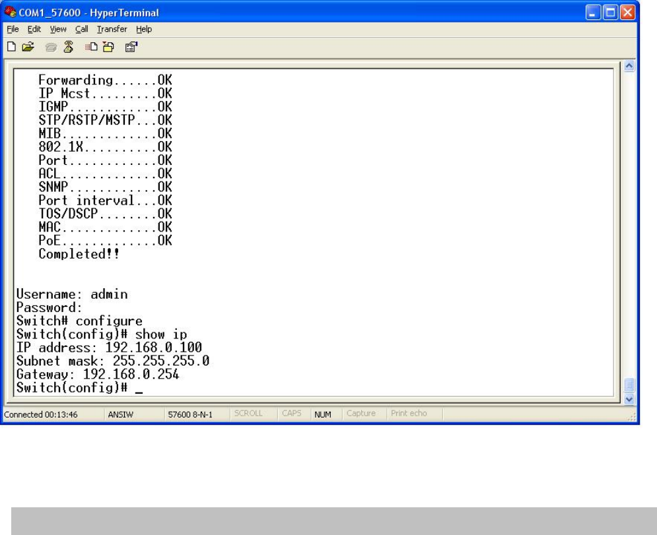Click the 57600 8-N-1 status entry
The width and height of the screenshot is (657, 535).
tap(190, 414)
